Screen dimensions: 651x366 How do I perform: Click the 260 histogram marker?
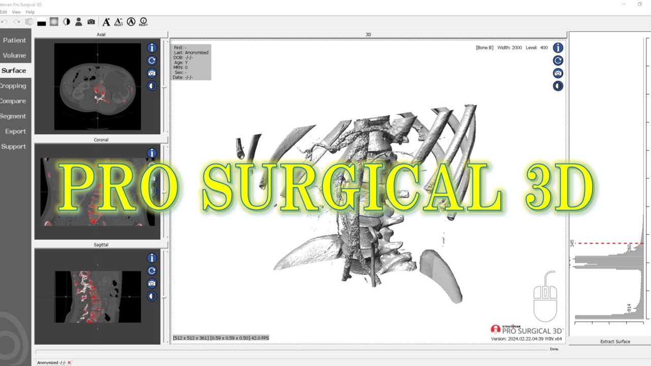[x=629, y=248]
